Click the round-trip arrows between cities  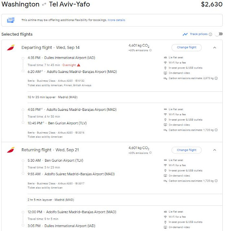click(44, 5)
